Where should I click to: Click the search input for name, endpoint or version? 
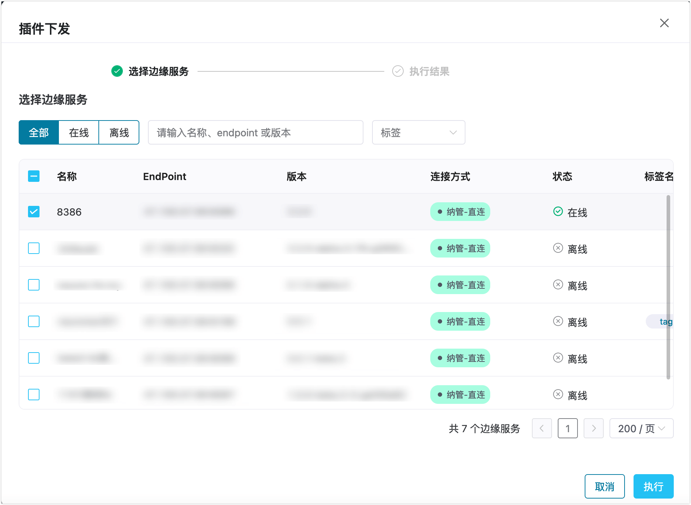(x=255, y=132)
